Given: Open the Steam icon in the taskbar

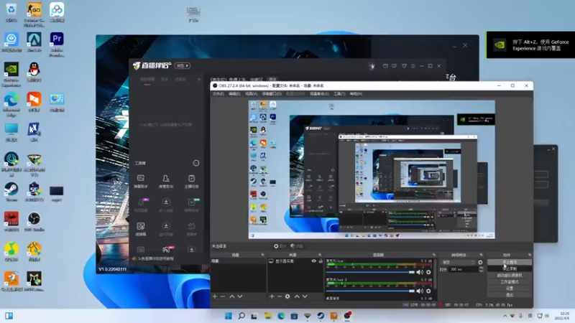Looking at the screenshot, I should pyautogui.click(x=321, y=316).
